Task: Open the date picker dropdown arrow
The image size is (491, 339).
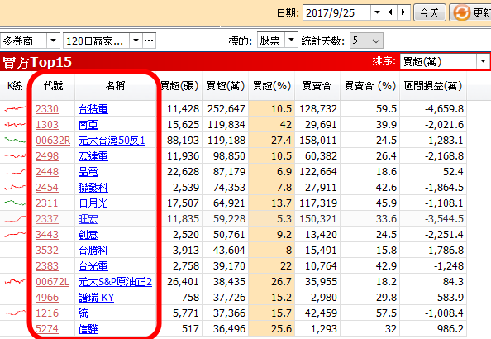Action: click(x=377, y=12)
